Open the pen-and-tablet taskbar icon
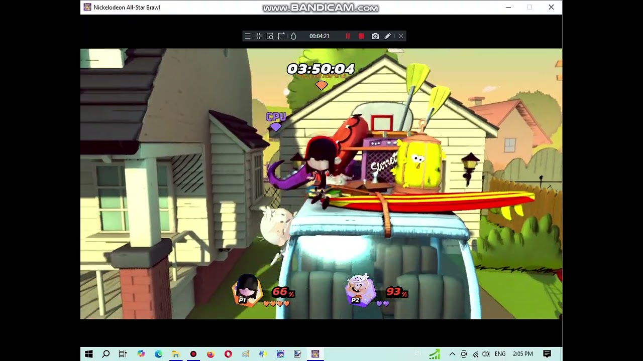The width and height of the screenshot is (643, 361). pos(298,354)
